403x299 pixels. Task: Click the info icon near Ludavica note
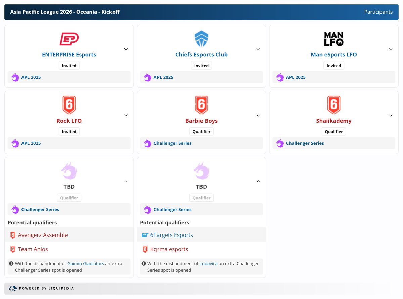144,264
